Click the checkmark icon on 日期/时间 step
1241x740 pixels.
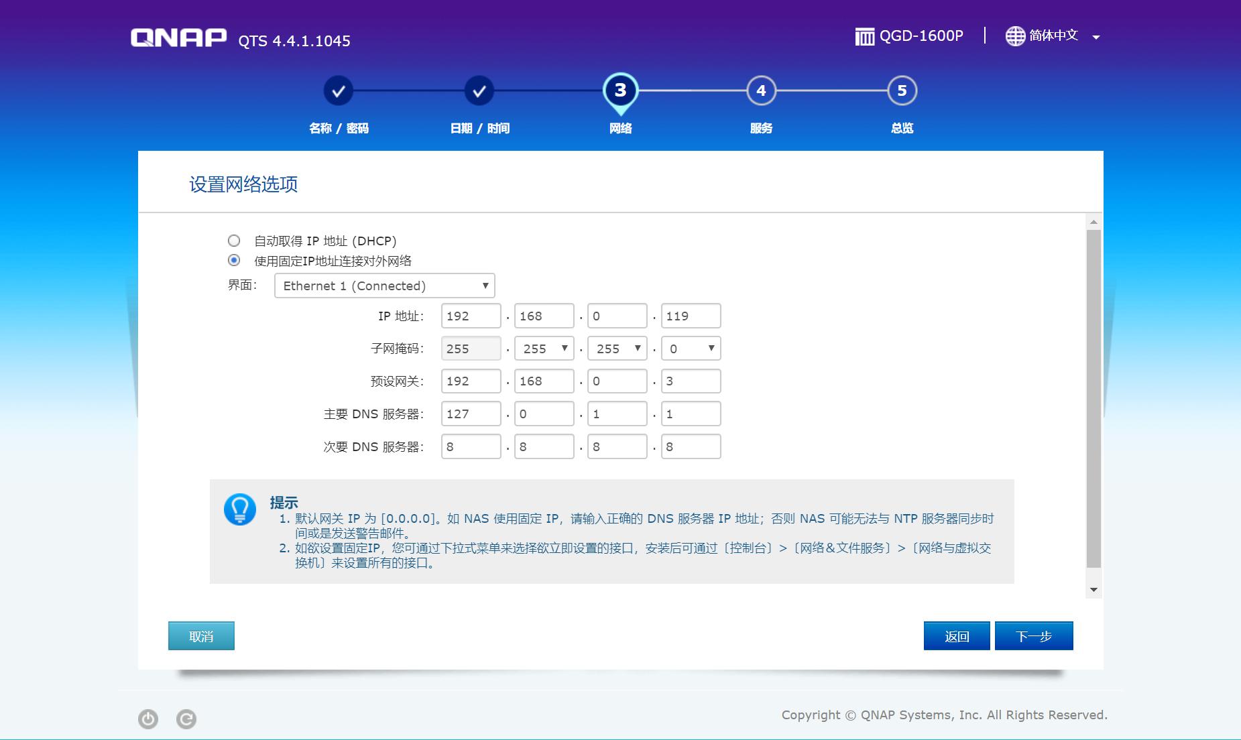(478, 90)
